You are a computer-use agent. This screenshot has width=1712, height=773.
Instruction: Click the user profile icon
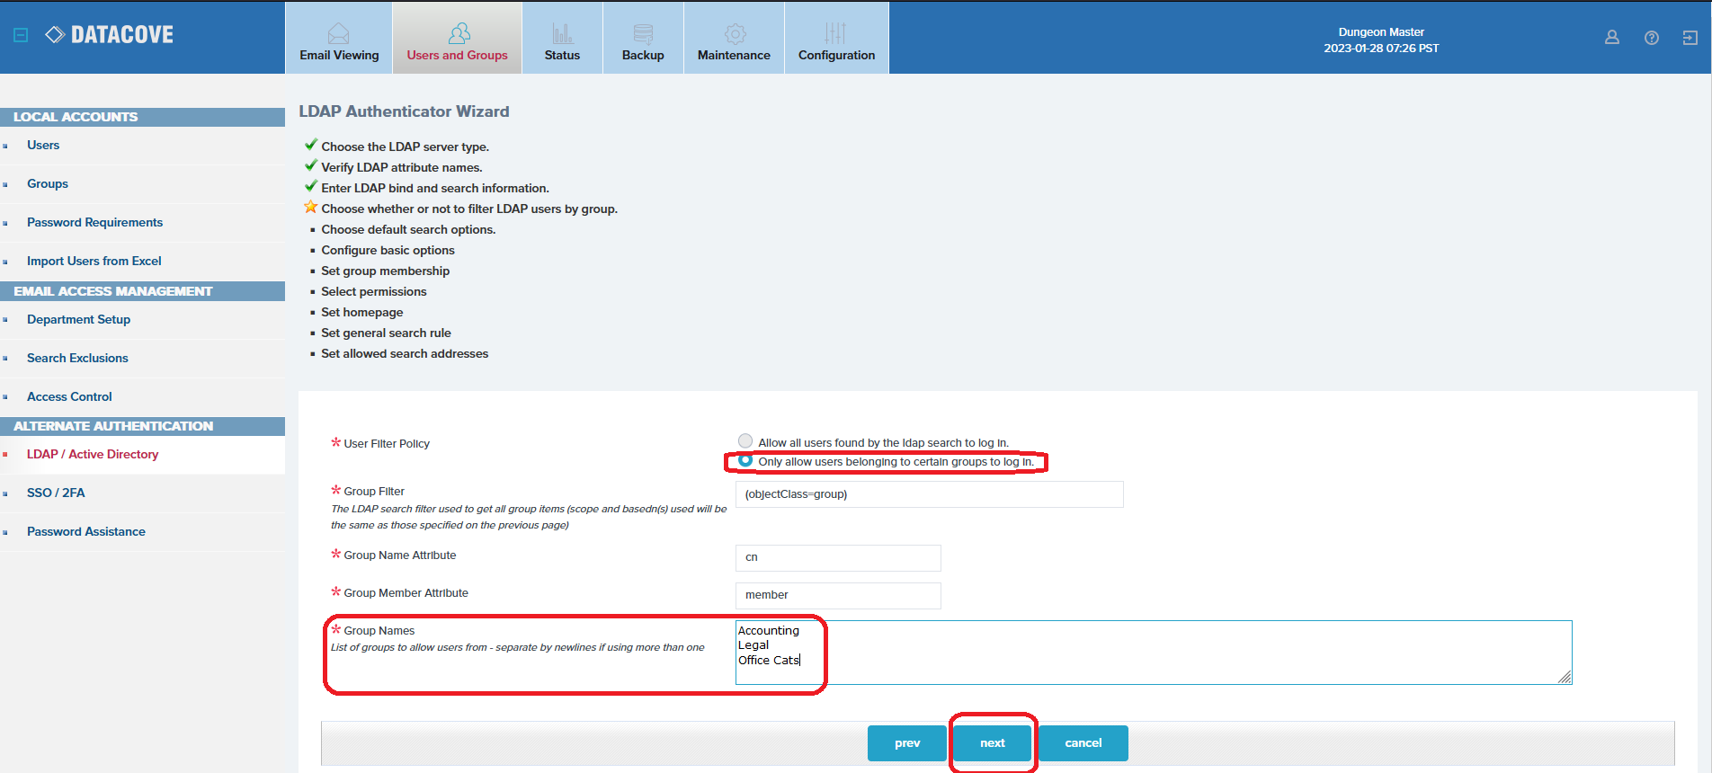tap(1611, 38)
